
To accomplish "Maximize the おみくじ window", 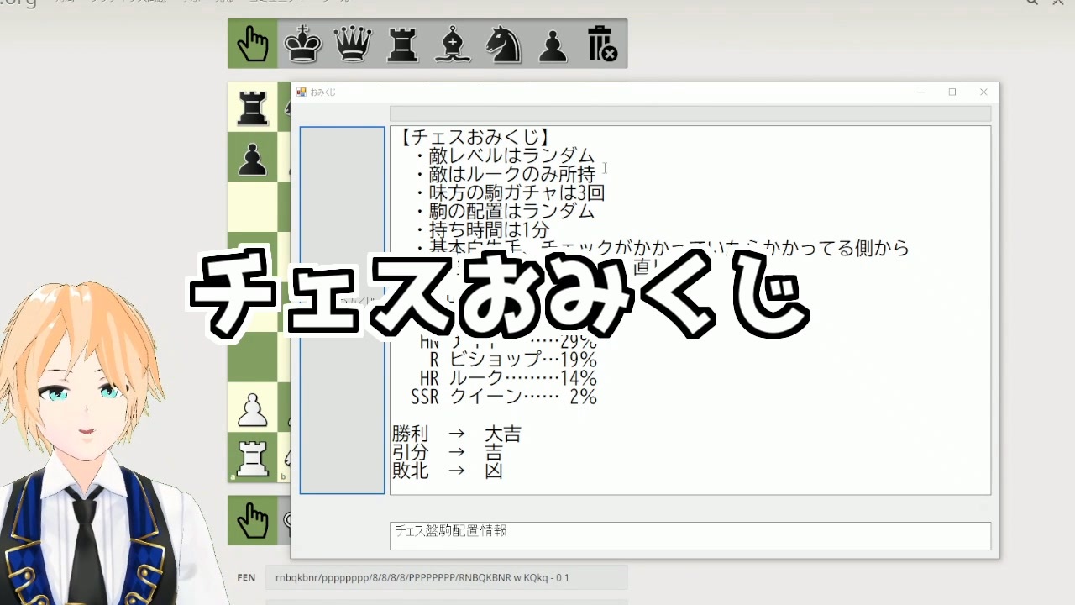I will click(x=952, y=92).
